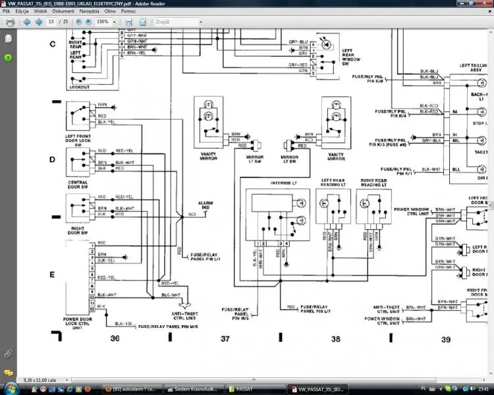Screen dimensions: 494x395
Task: Expand the Znajdź search options dropdown
Action: point(200,22)
